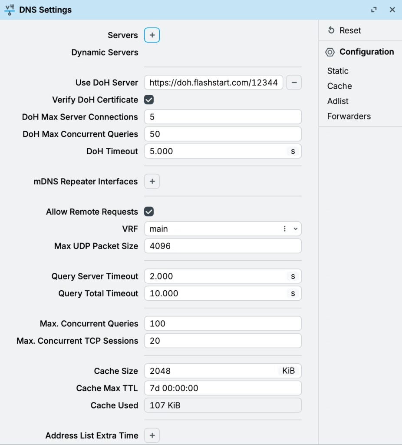Expand the DNS Settings window to full size

[374, 10]
